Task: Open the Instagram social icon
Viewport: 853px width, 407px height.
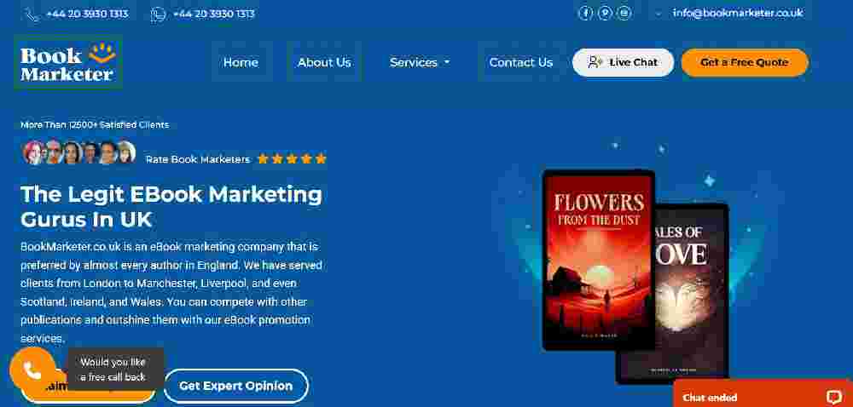Action: tap(624, 13)
